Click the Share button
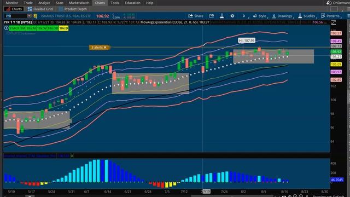The width and height of the screenshot is (350, 197). tap(196, 16)
